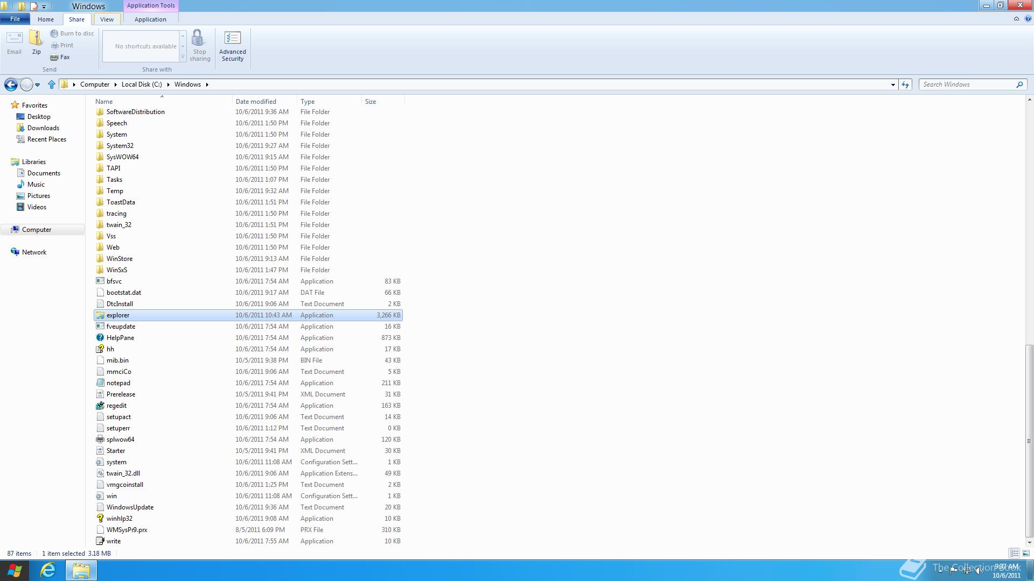1034x581 pixels.
Task: Expand the Computer tree item
Action: coord(5,229)
